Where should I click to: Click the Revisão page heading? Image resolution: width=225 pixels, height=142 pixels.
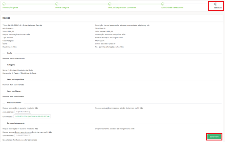6,18
